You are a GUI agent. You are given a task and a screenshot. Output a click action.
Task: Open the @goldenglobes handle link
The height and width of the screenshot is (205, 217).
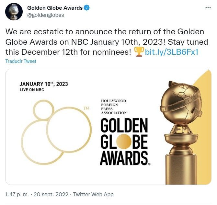click(x=45, y=15)
